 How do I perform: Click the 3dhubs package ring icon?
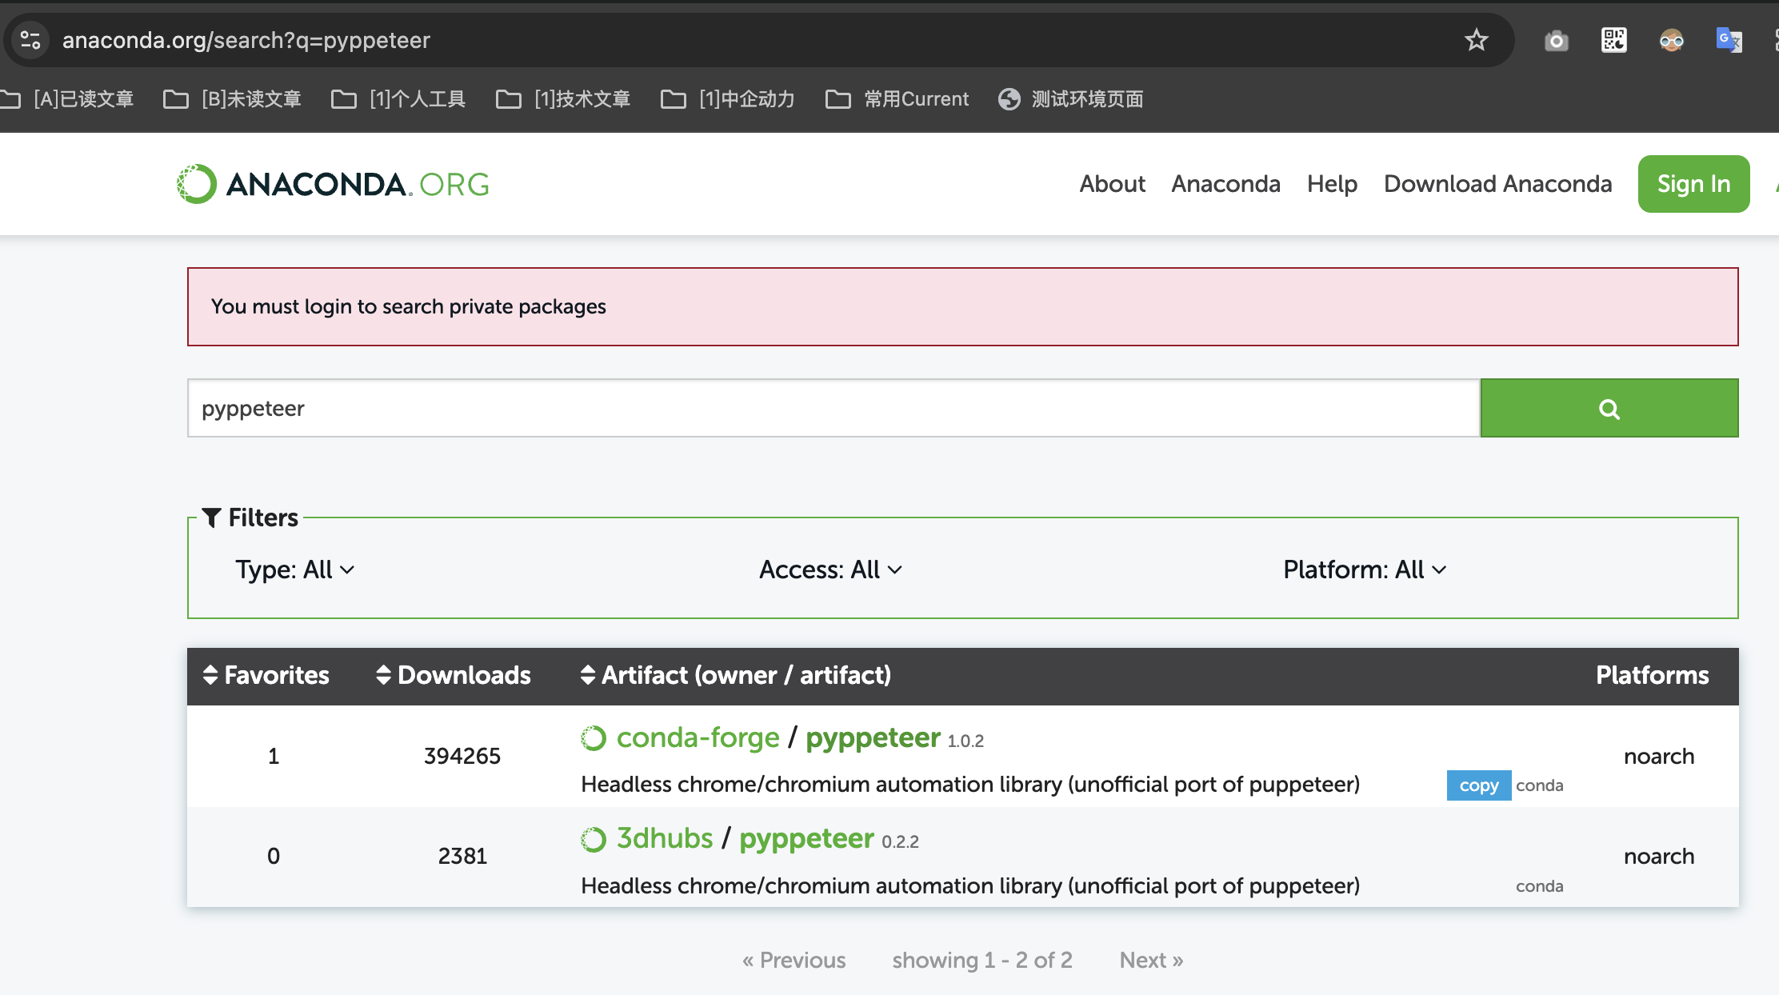coord(594,840)
